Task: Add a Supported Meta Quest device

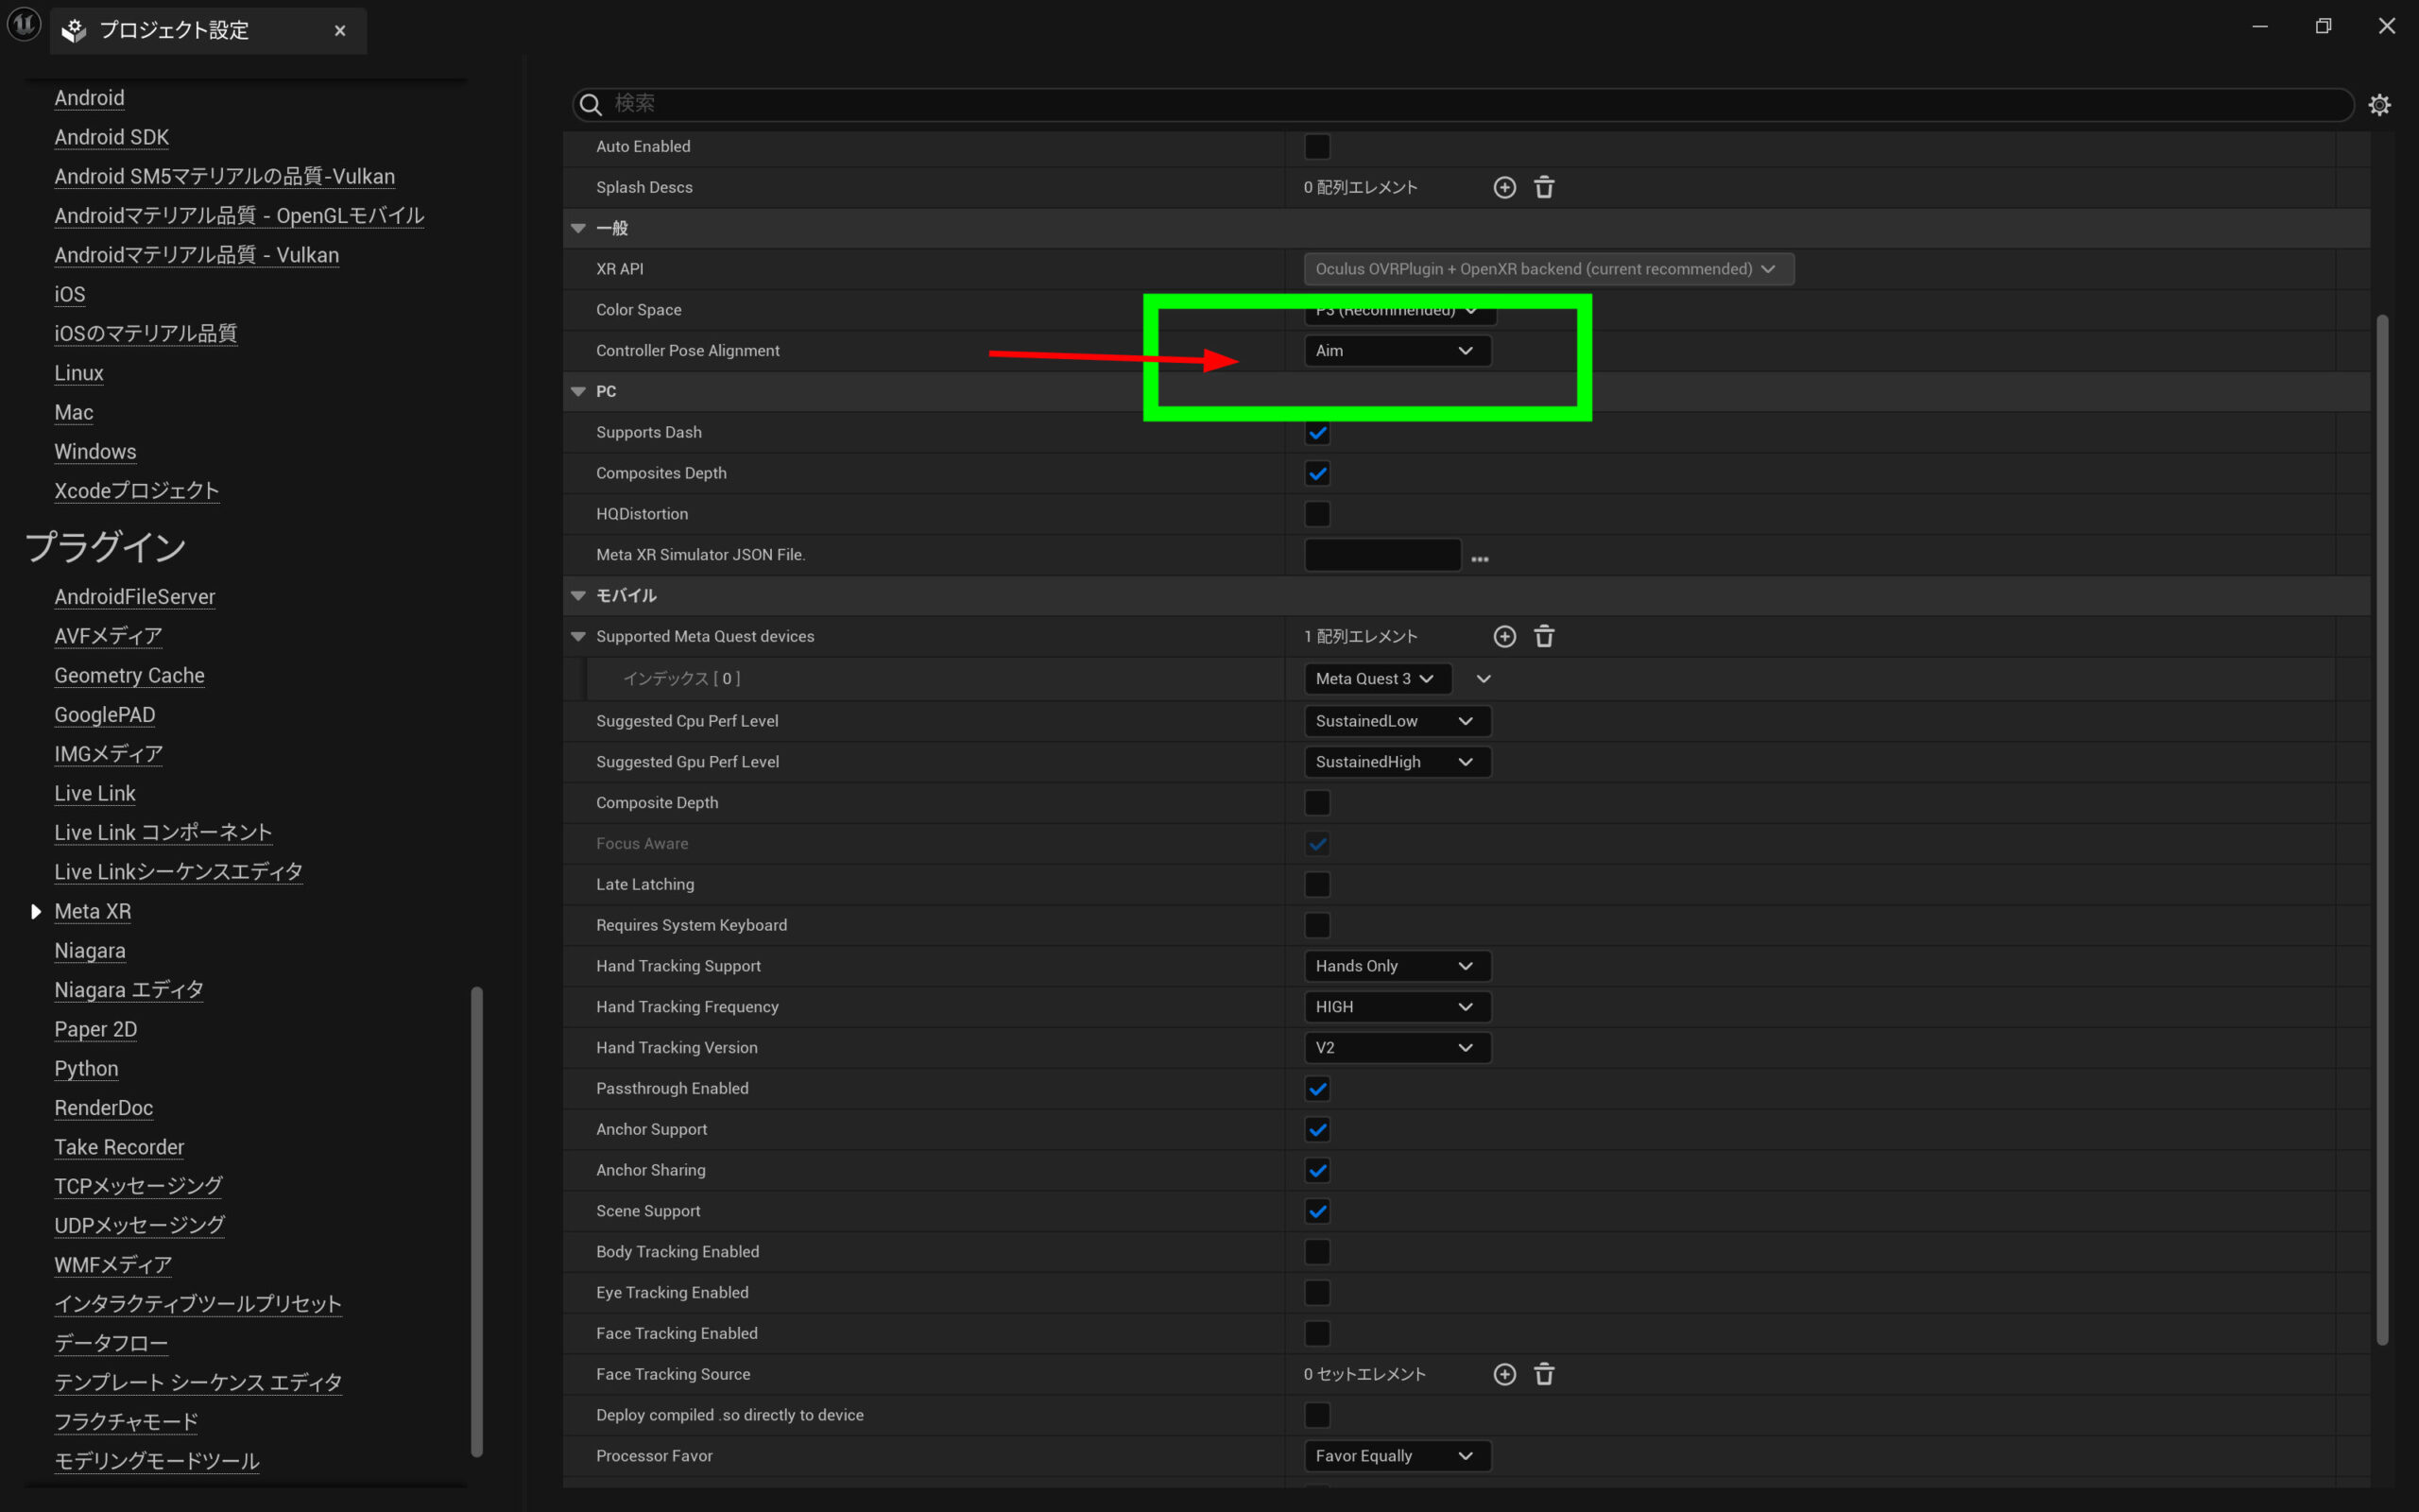Action: [1504, 636]
